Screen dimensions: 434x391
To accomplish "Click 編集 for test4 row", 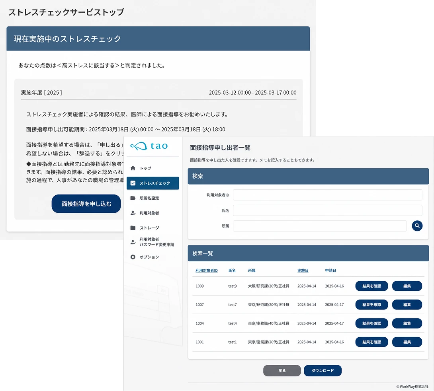I will [x=407, y=323].
